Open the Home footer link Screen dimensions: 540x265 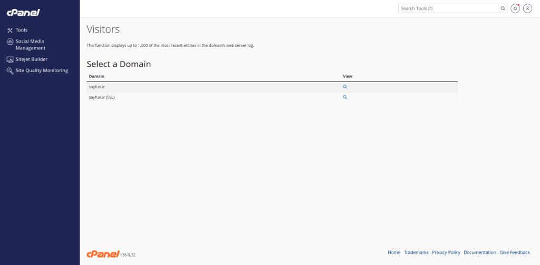coord(394,252)
